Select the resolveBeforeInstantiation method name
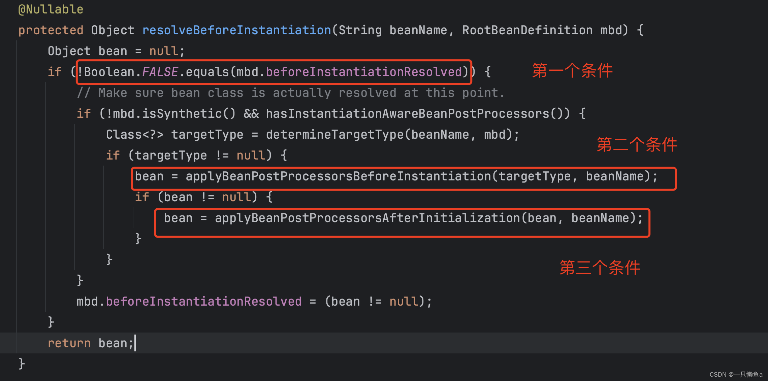768x381 pixels. click(x=236, y=30)
